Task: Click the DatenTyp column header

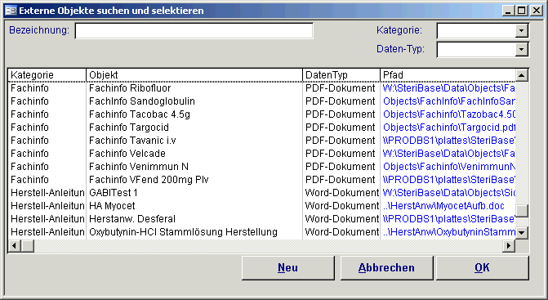Action: click(341, 75)
